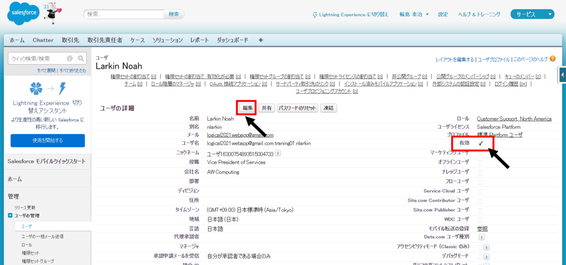566x265 pixels.
Task: Select リリース更新 in sidebar
Action: click(x=25, y=207)
